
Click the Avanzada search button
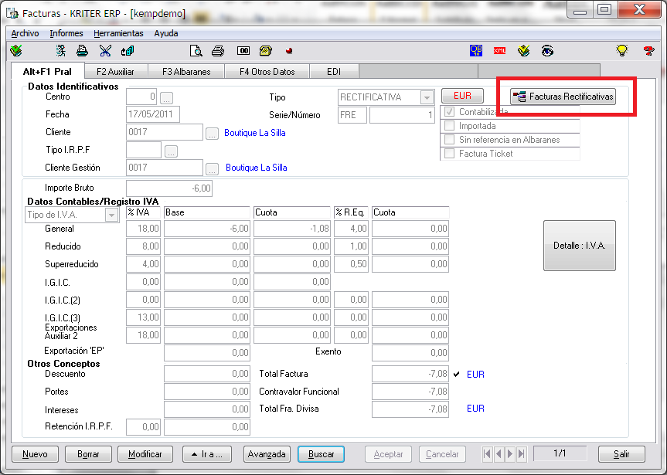tap(267, 454)
